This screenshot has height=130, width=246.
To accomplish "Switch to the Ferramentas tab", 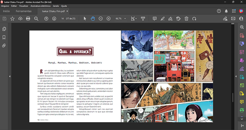I will pyautogui.click(x=24, y=11).
